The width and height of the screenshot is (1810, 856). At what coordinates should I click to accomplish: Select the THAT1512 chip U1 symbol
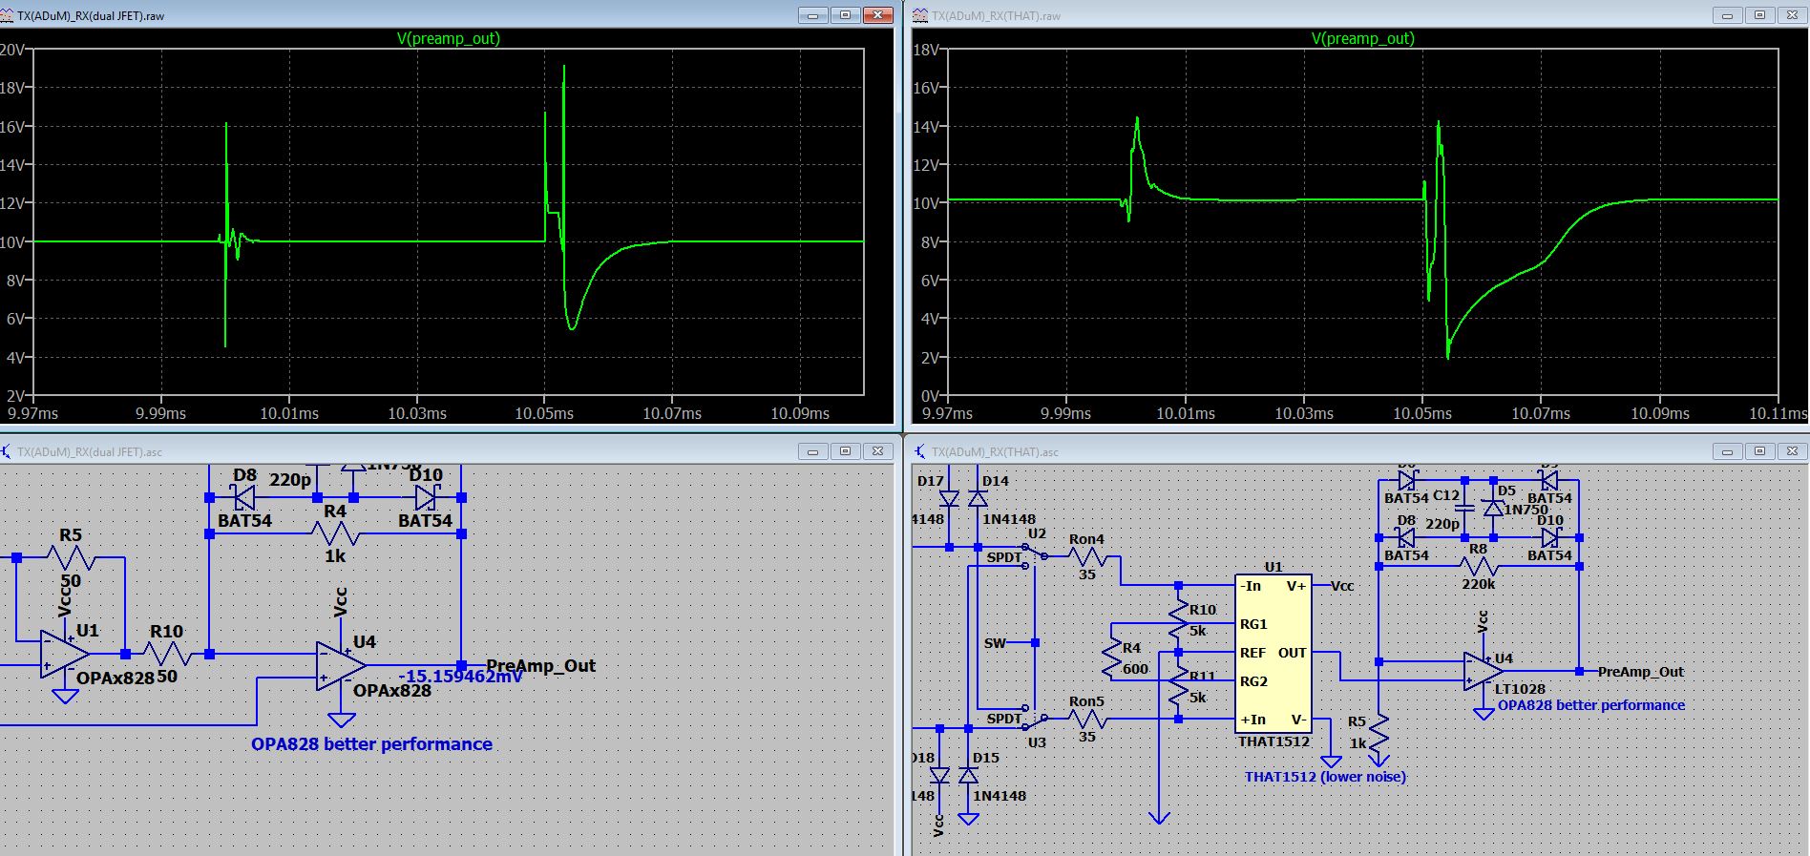tap(1273, 653)
